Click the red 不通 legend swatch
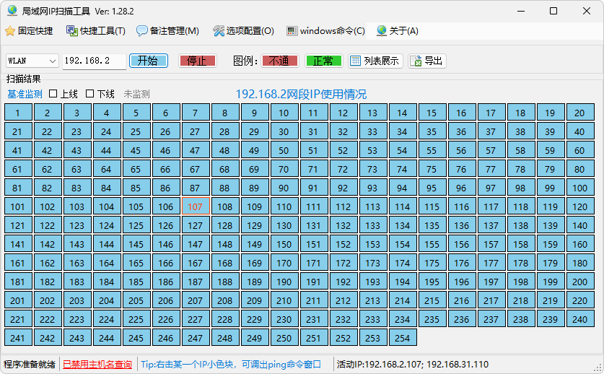Screen dimensions: 604x374 click(x=279, y=61)
